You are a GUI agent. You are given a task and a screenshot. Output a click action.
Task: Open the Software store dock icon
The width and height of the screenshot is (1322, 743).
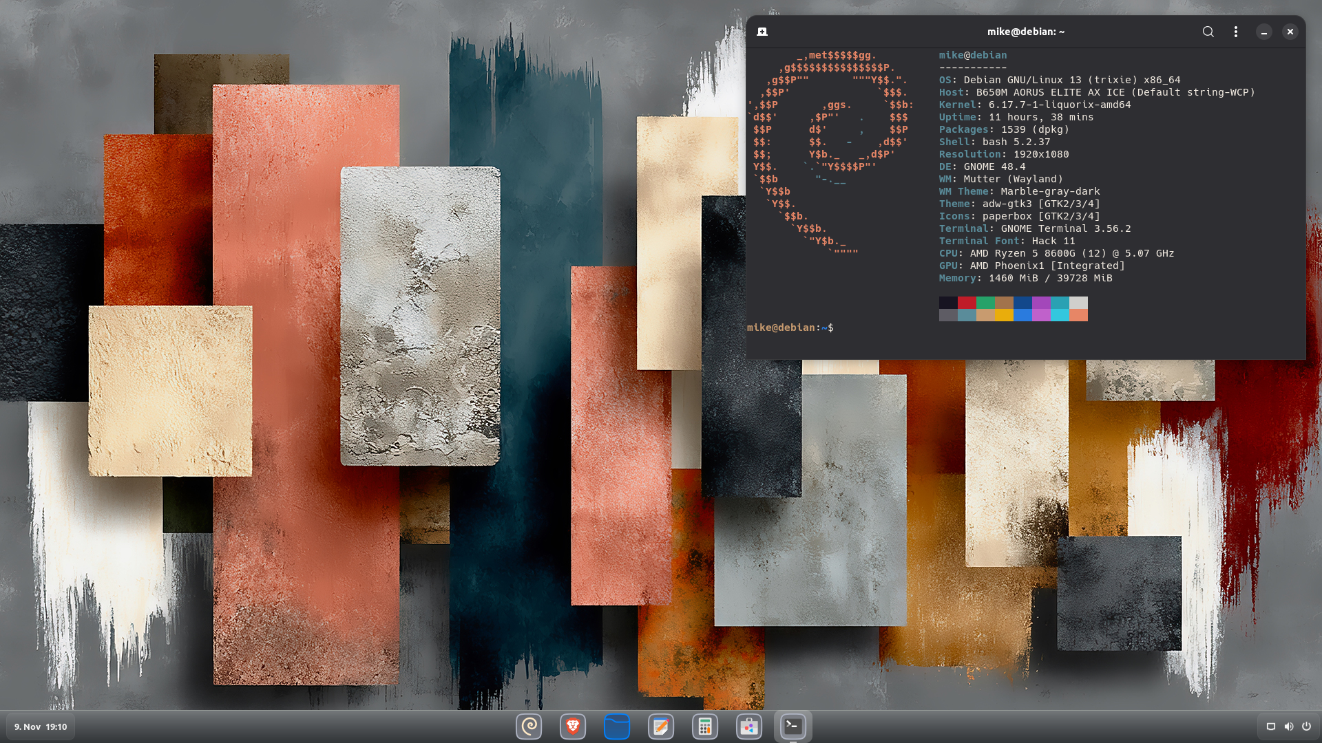click(x=749, y=726)
